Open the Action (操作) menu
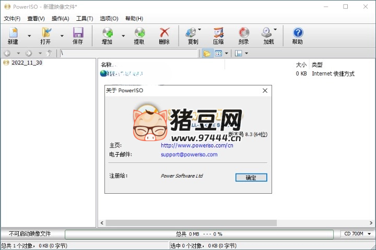Screen dimensions: 376x250 tap(61, 18)
